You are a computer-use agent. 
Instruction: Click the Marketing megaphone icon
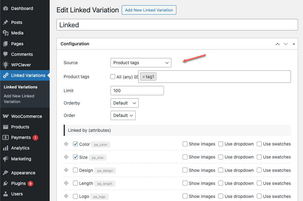(x=6, y=159)
